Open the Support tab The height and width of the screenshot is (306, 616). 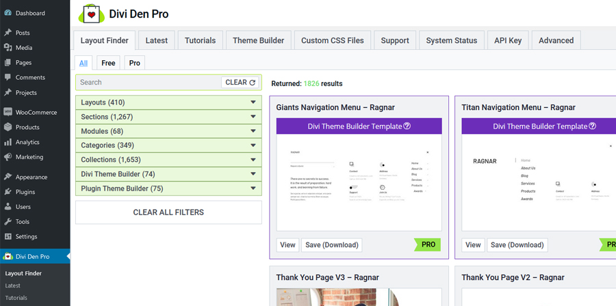click(x=395, y=40)
